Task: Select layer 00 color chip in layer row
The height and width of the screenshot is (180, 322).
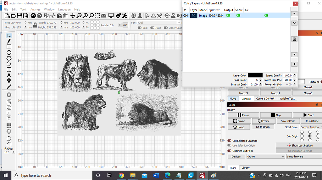Action: point(193,15)
